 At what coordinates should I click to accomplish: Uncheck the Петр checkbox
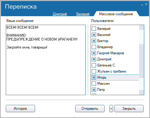pyautogui.click(x=94, y=90)
